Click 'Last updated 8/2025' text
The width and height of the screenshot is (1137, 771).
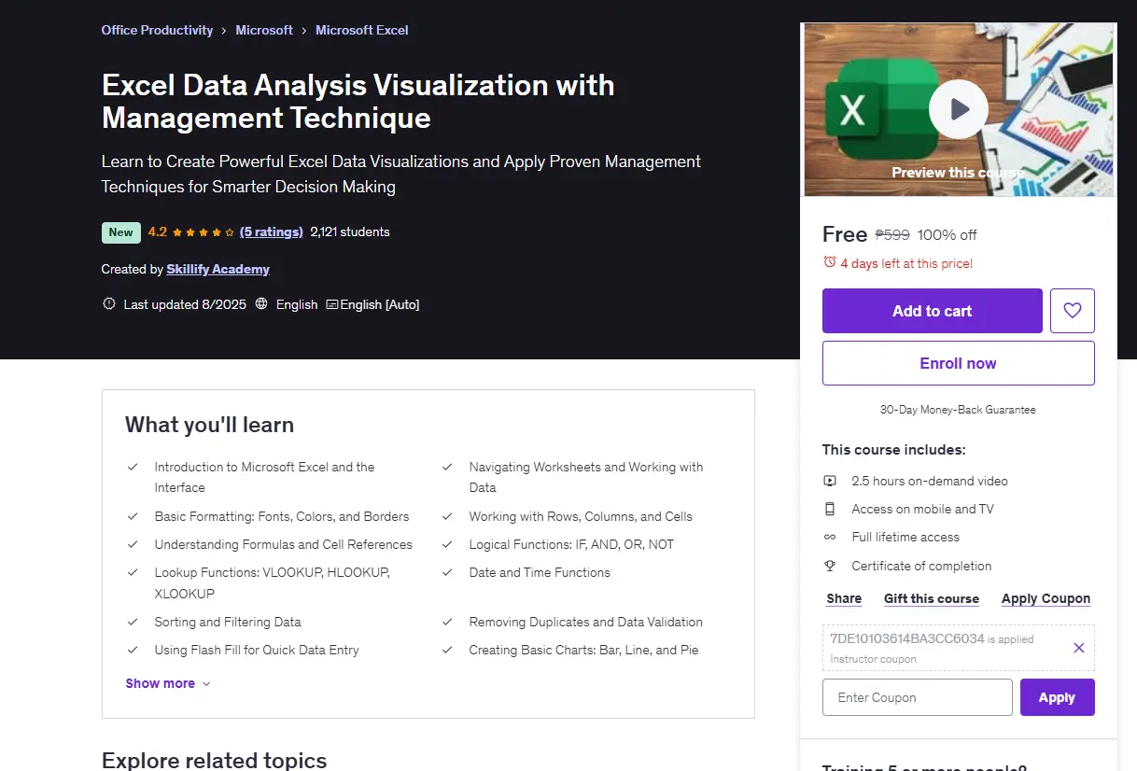coord(185,304)
